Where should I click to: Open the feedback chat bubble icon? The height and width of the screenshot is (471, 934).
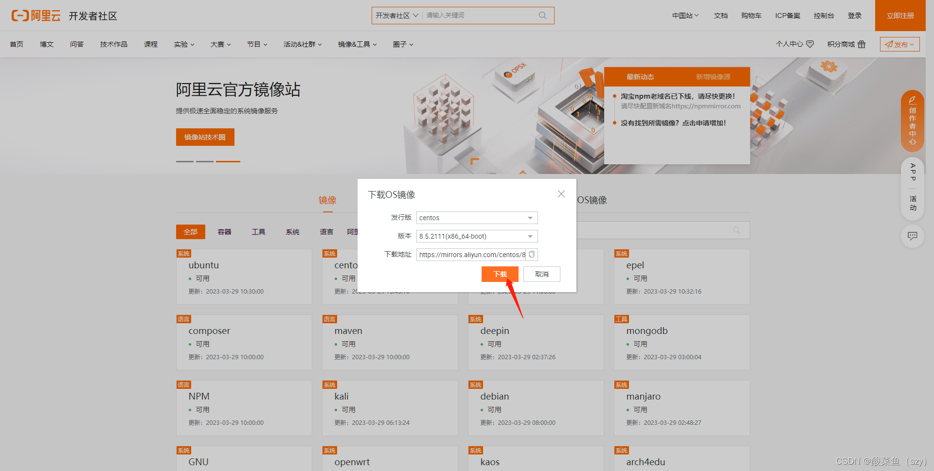point(913,236)
